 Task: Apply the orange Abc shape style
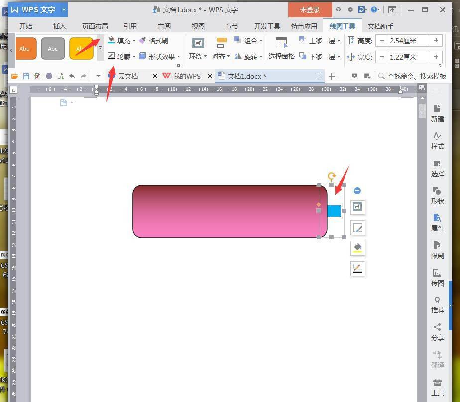[26, 48]
